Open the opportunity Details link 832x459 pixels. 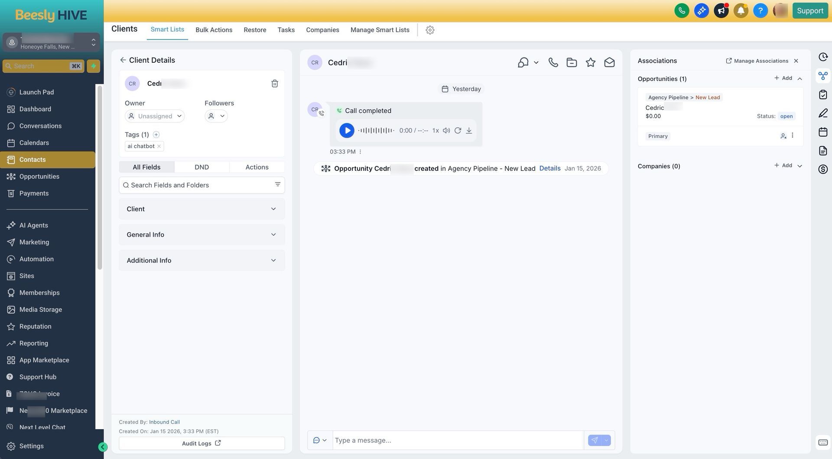(549, 168)
